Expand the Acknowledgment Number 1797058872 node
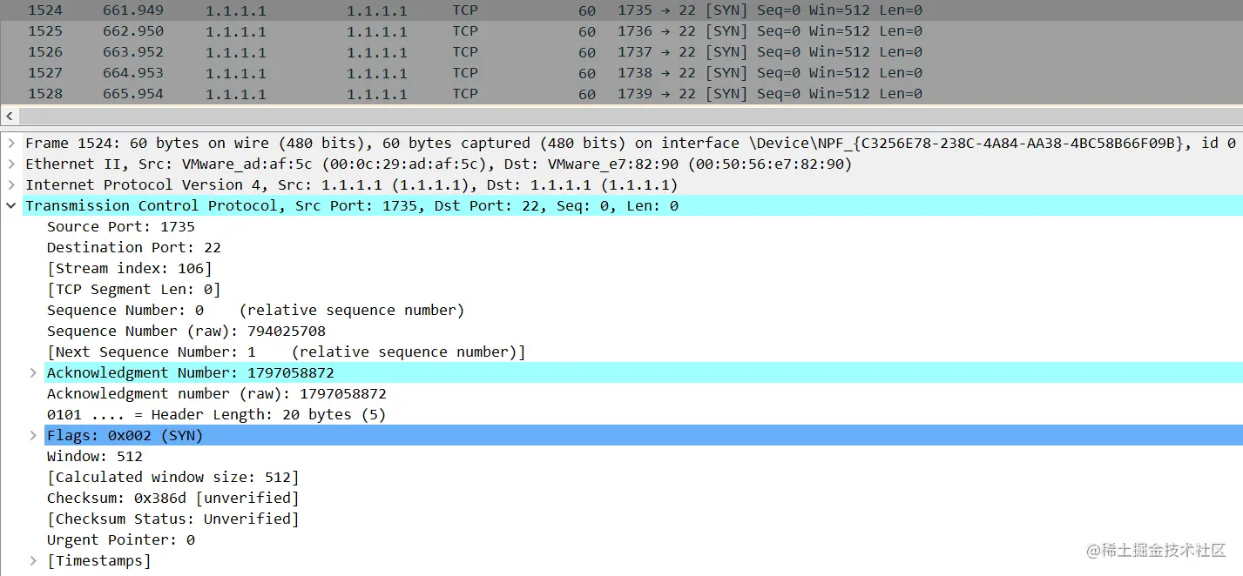 [33, 372]
